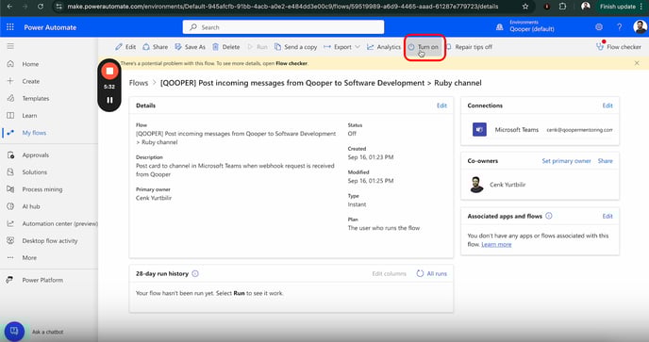Image resolution: width=649 pixels, height=342 pixels.
Task: Open Approvals in the sidebar
Action: click(35, 155)
